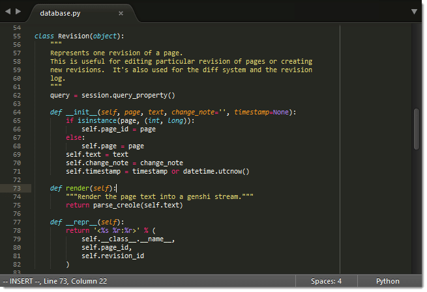Image resolution: width=427 pixels, height=292 pixels.
Task: Click line number 82 in the gutter
Action: pos(17,264)
